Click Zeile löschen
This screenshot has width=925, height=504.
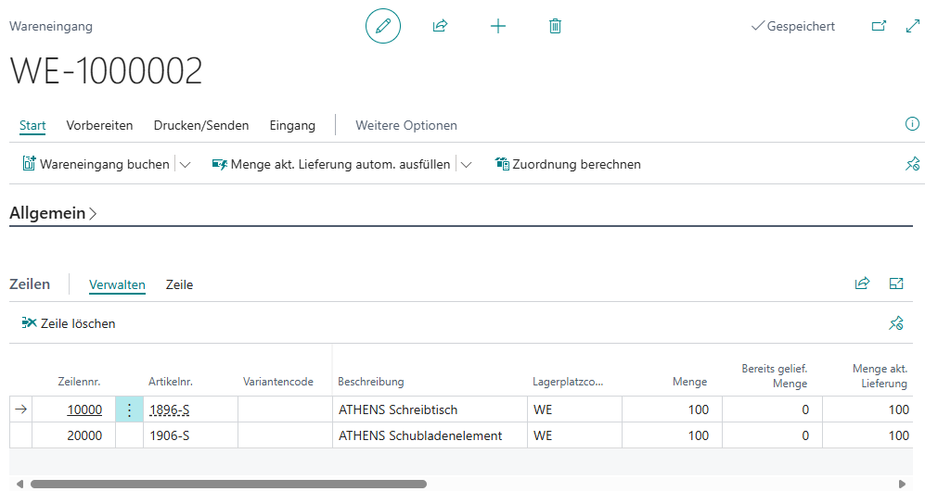[x=69, y=323]
